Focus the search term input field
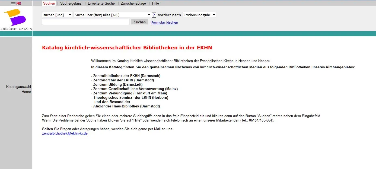The height and width of the screenshot is (169, 376). (86, 22)
